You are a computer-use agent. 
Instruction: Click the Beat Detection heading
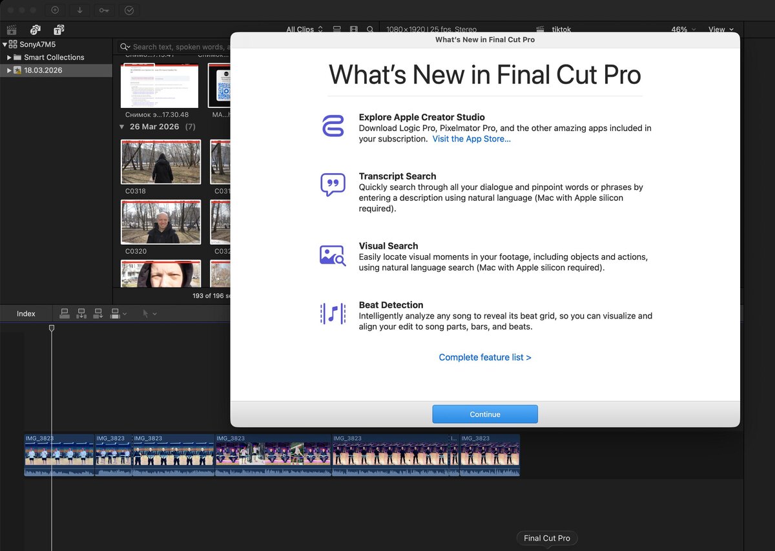(x=391, y=305)
